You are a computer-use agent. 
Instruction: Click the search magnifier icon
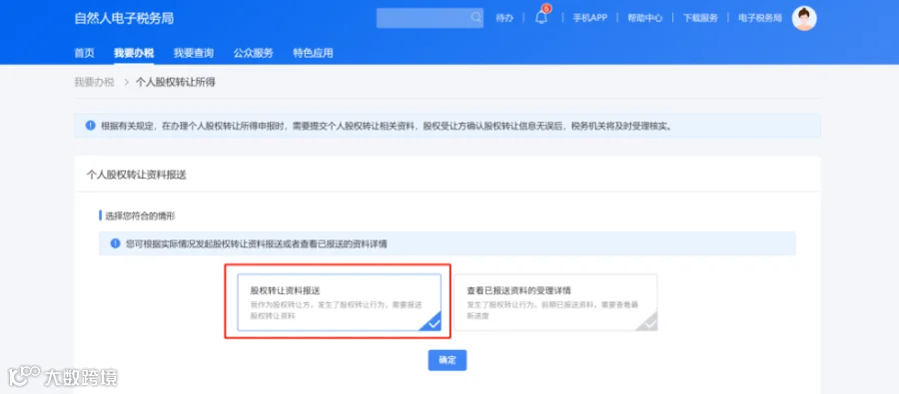coord(476,17)
